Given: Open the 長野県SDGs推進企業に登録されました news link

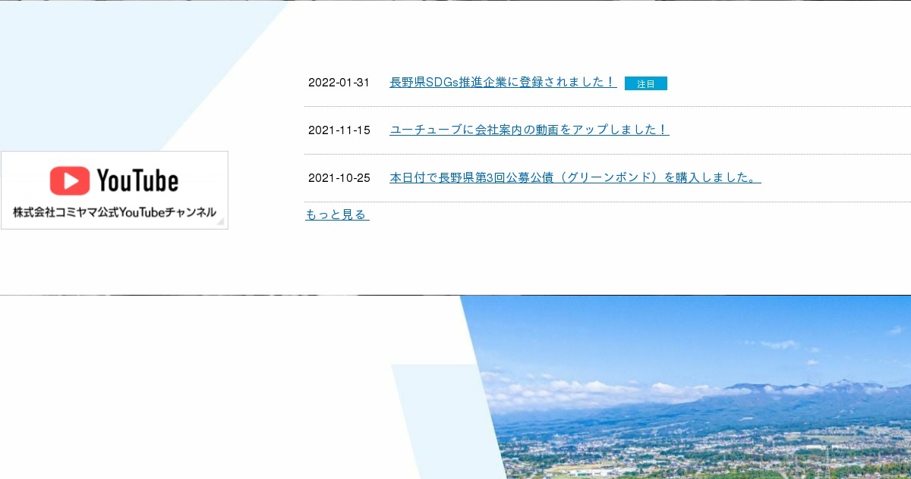Looking at the screenshot, I should point(503,82).
